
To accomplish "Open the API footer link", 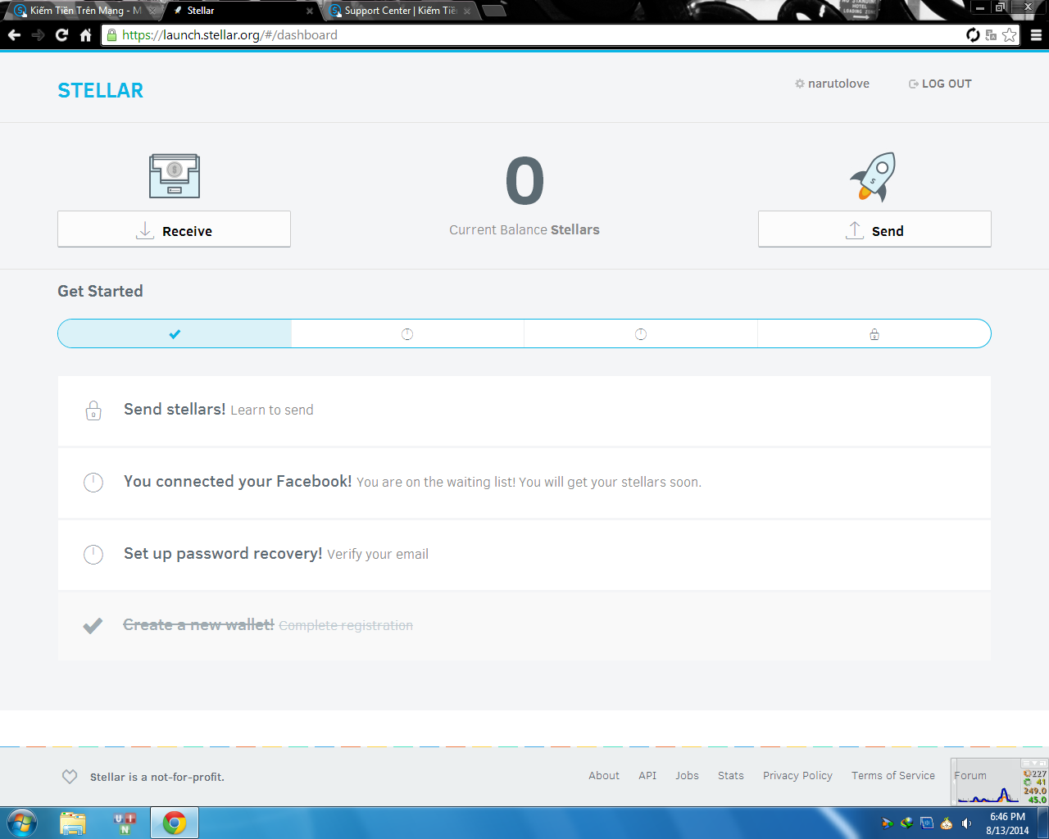I will tap(647, 775).
